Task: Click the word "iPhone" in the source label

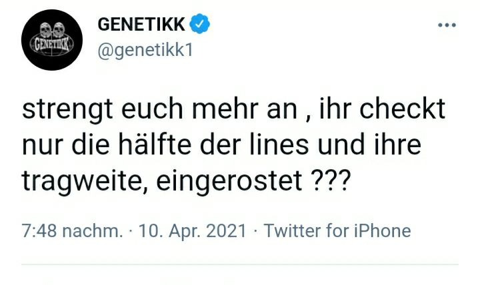Action: click(383, 230)
